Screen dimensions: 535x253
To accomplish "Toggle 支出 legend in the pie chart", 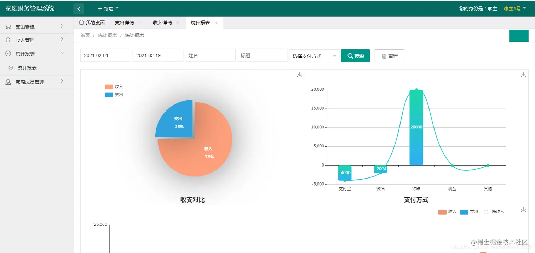I will (114, 95).
